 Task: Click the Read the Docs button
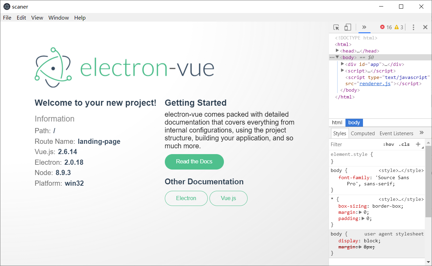click(194, 162)
